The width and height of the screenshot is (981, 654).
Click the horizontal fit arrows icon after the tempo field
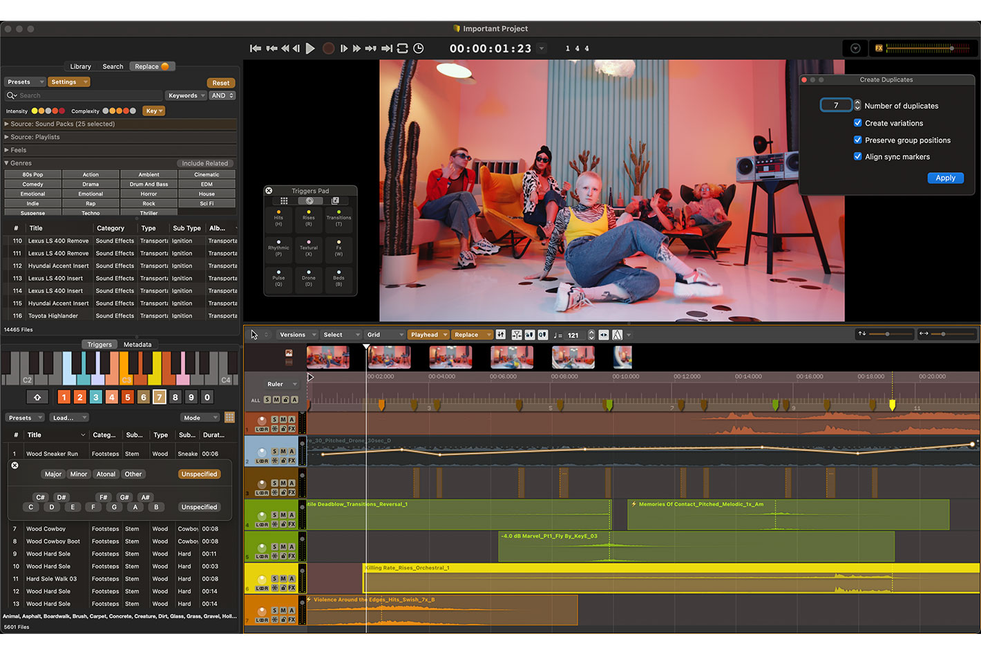coord(604,335)
